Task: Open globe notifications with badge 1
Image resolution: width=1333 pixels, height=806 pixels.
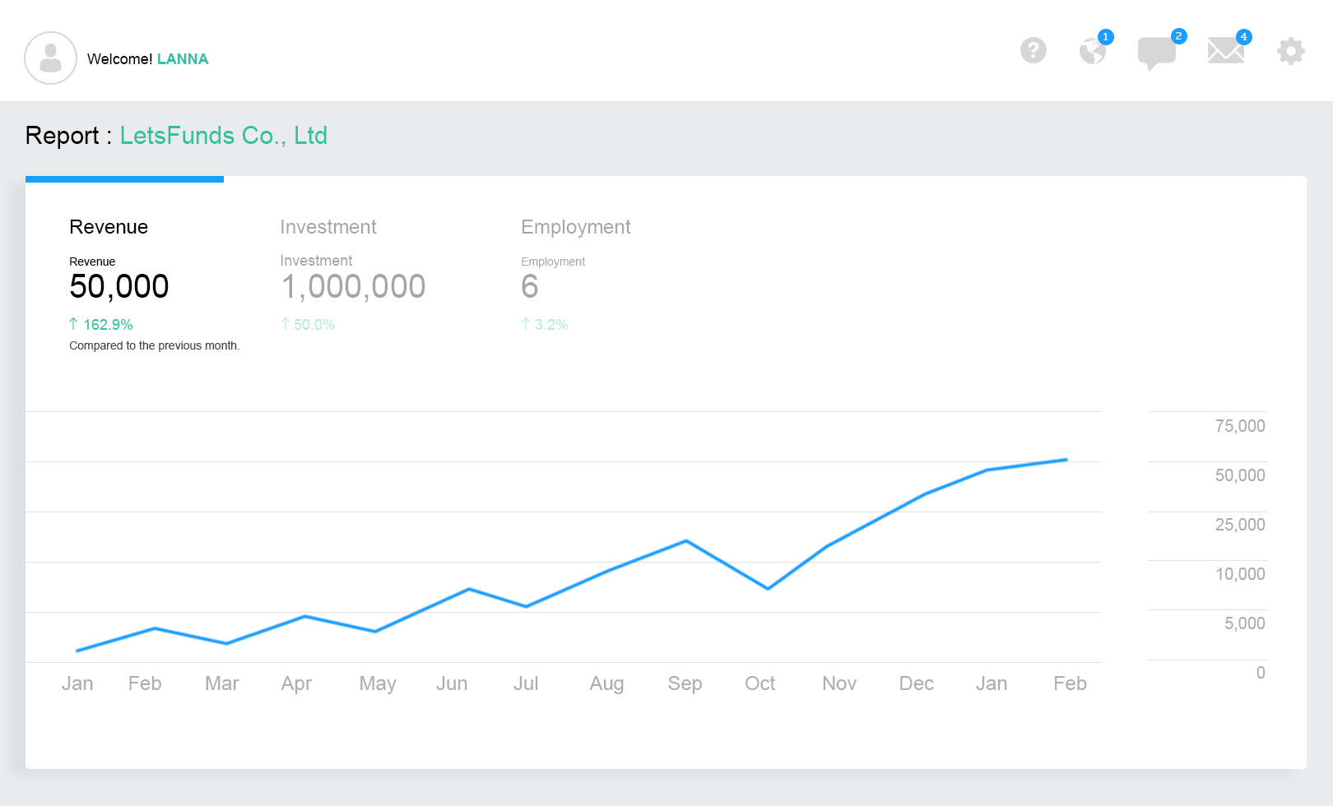Action: coord(1093,51)
